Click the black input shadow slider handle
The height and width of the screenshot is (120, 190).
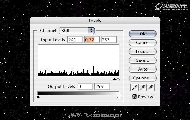[114, 79]
